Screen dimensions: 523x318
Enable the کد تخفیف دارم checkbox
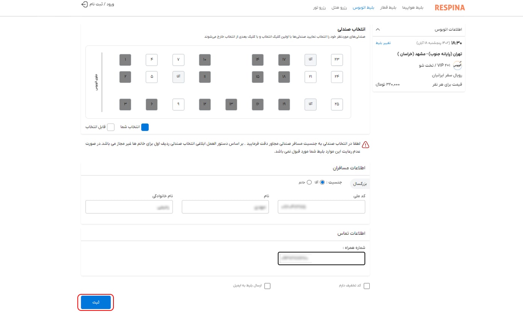tap(367, 286)
